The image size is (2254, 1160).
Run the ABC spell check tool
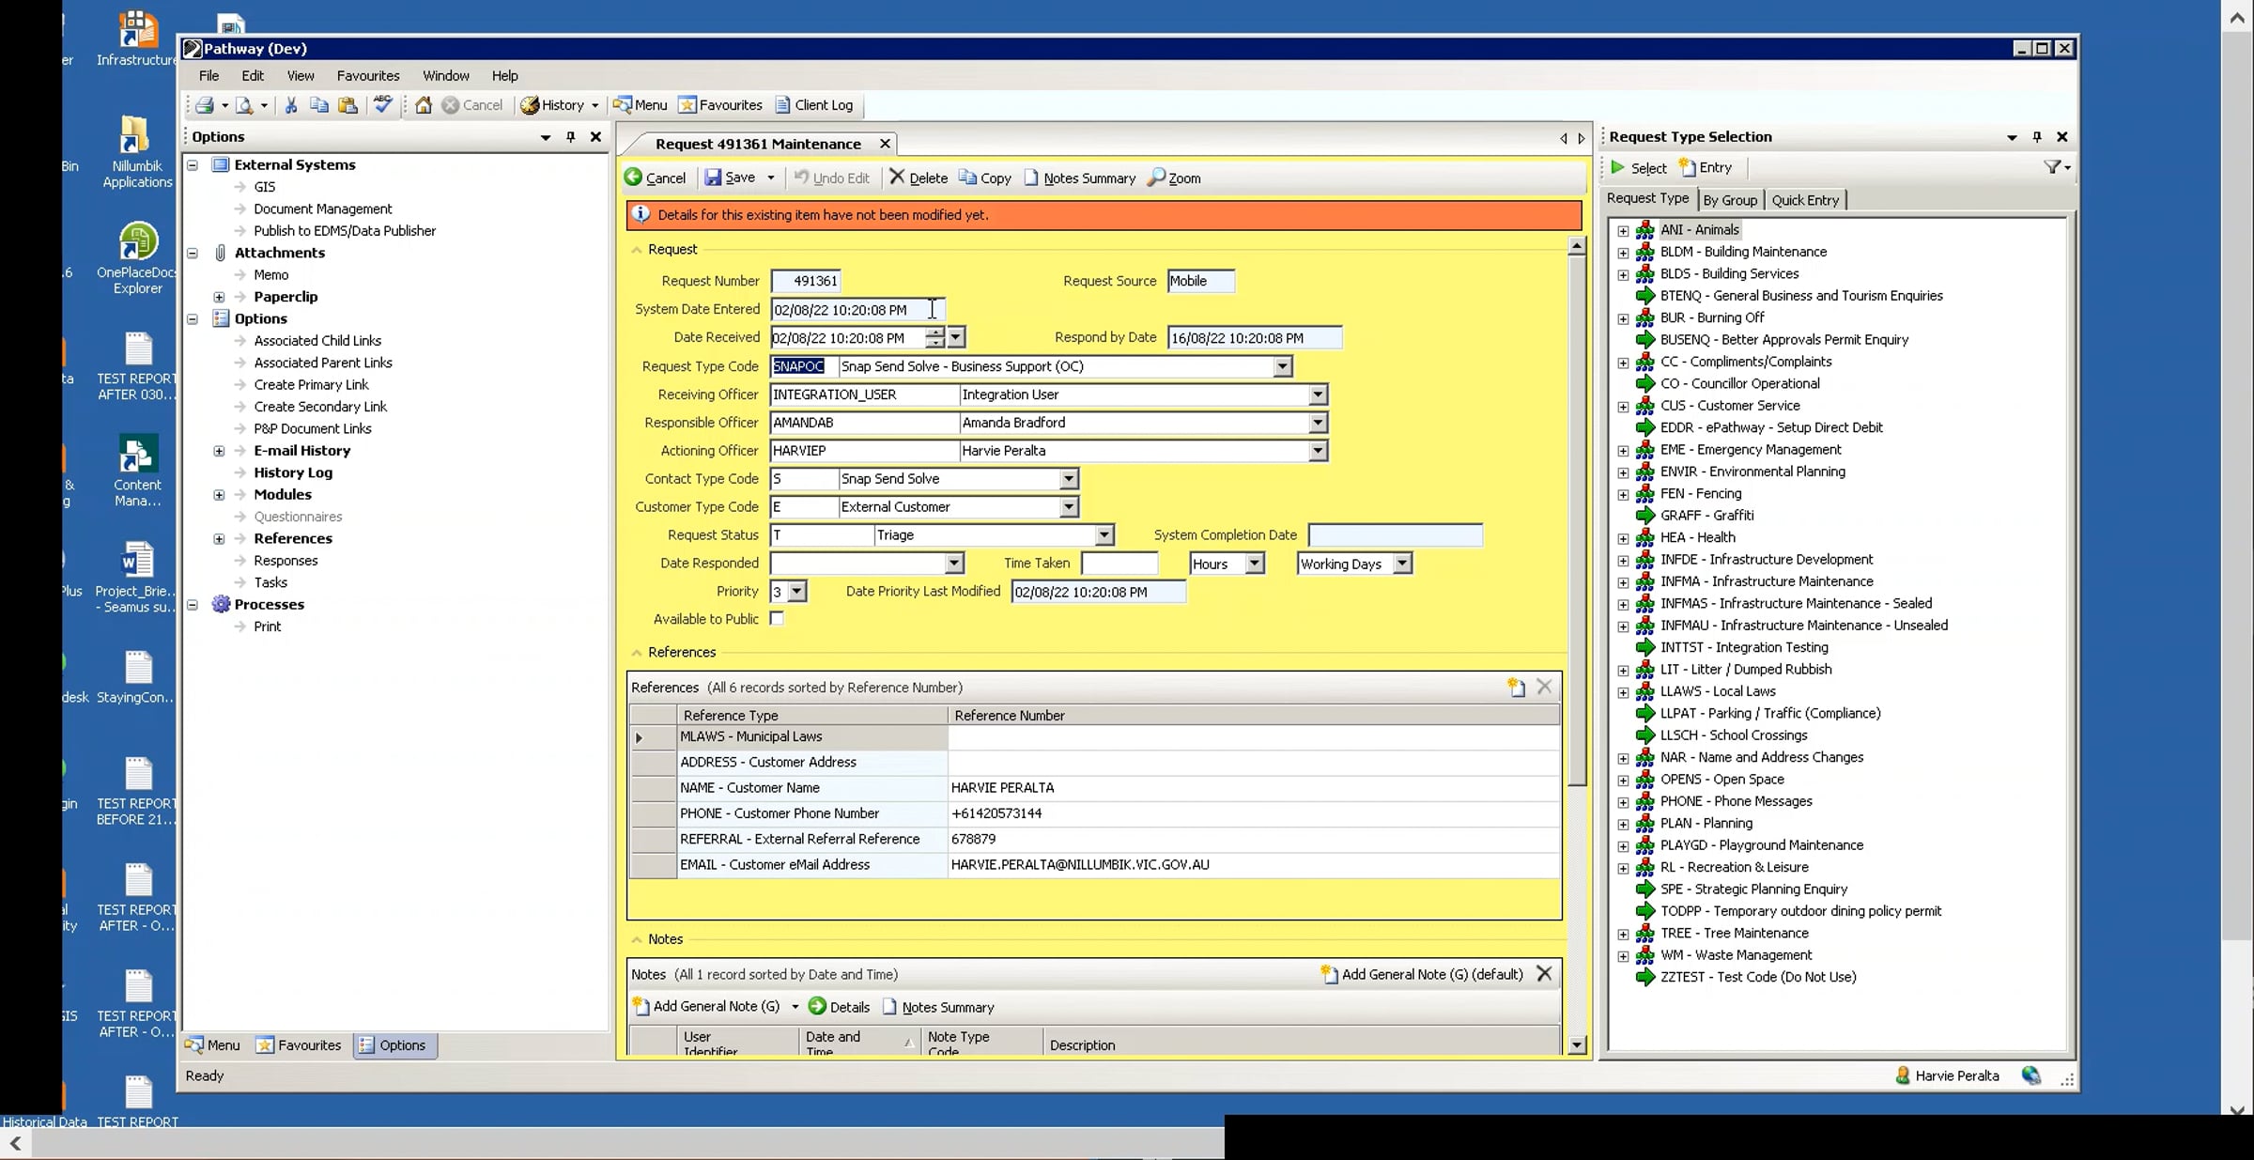[x=382, y=104]
